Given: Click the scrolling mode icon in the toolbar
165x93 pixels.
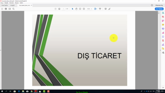Looking at the screenshot, I should (x=100, y=9).
